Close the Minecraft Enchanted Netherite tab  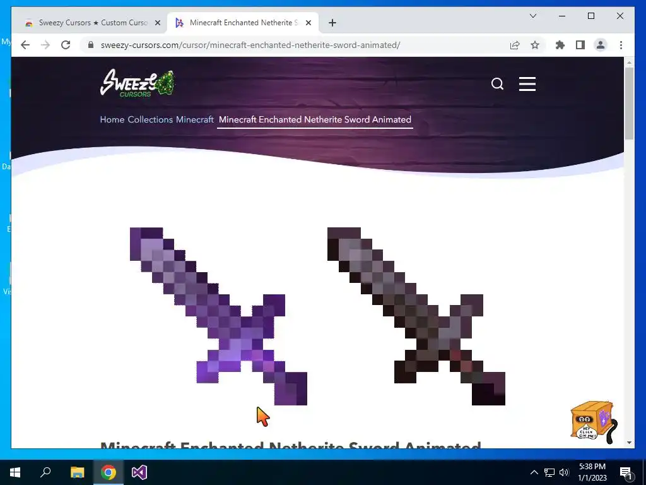[x=308, y=23]
